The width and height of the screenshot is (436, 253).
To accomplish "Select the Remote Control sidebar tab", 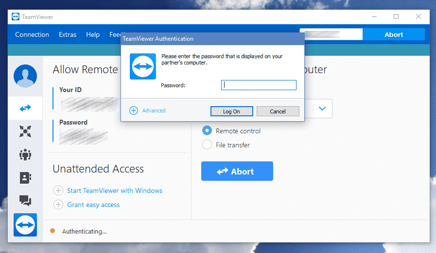I will tap(25, 108).
